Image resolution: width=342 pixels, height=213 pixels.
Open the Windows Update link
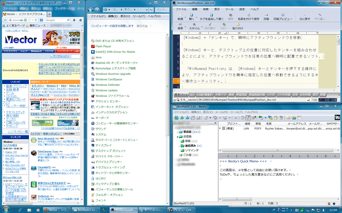coord(106,90)
